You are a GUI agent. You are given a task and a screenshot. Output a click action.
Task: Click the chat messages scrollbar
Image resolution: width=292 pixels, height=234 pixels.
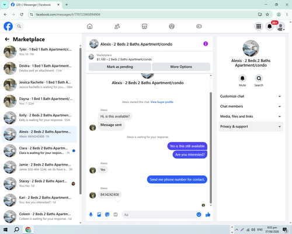tap(211, 148)
